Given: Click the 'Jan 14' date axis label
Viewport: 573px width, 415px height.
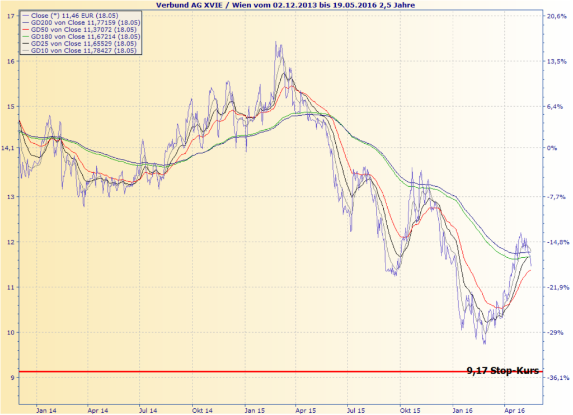Looking at the screenshot, I should (x=46, y=411).
